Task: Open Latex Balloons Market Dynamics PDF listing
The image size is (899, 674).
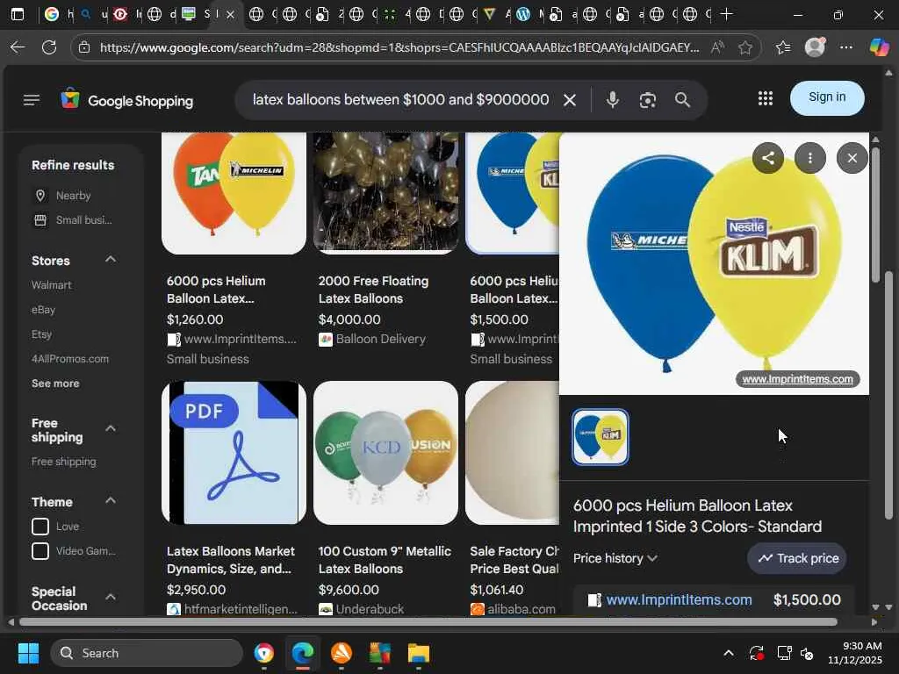Action: coord(234,498)
